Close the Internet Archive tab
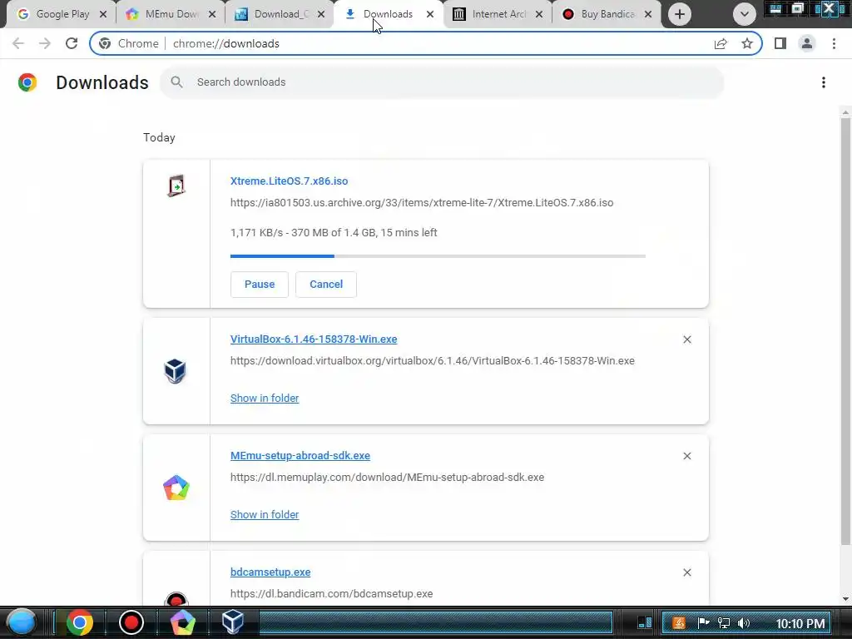Viewport: 852px width, 639px height. [539, 15]
